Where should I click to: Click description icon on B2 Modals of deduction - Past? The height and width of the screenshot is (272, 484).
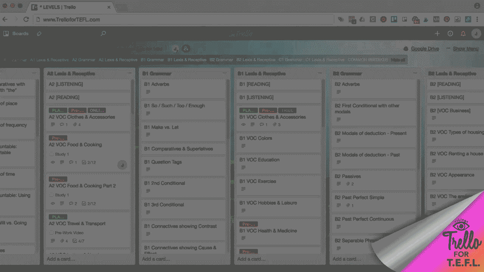pos(338,162)
